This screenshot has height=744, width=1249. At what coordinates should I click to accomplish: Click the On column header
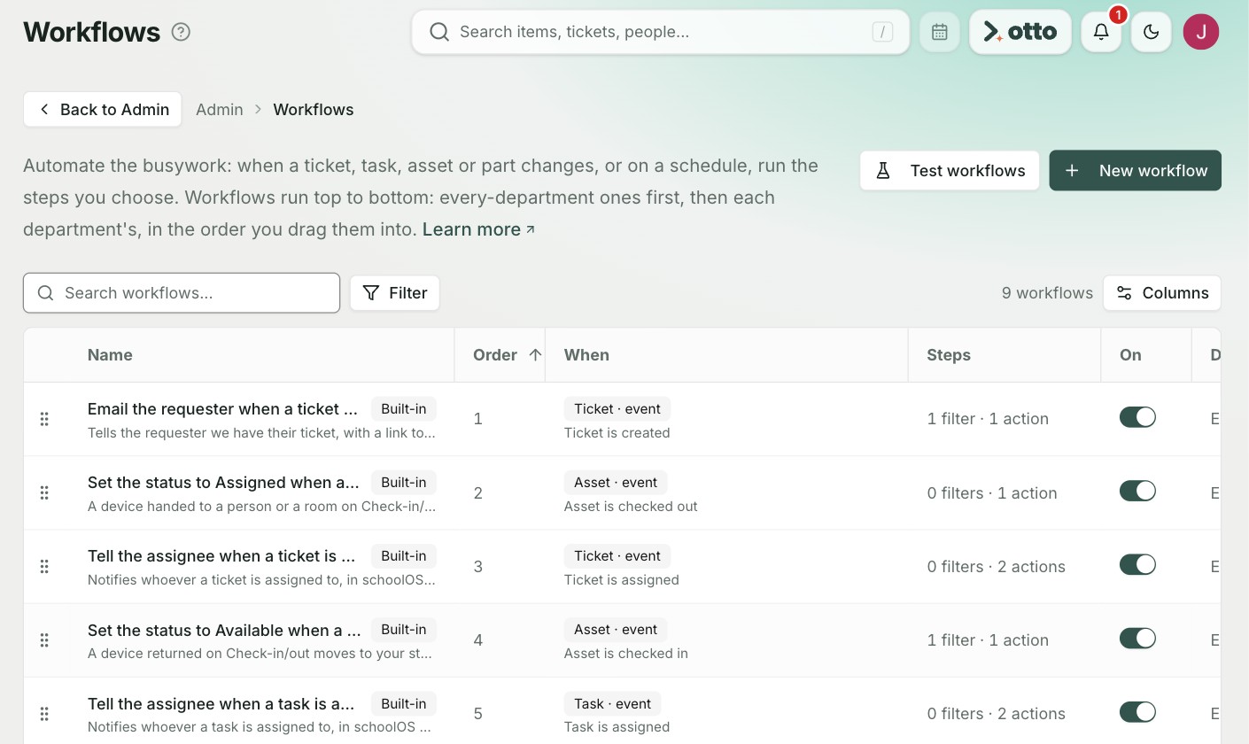1130,355
